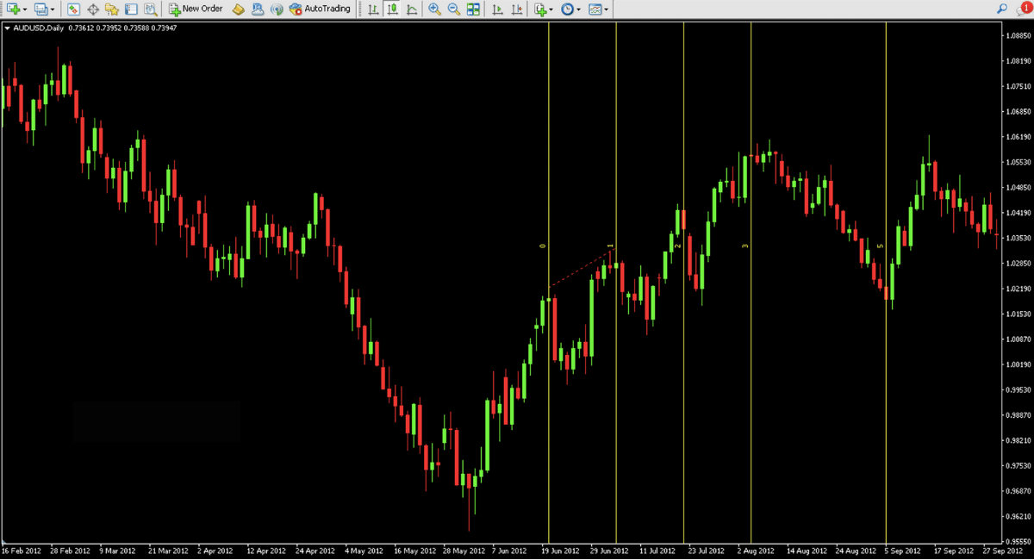Zoom out of the chart
Image resolution: width=1034 pixels, height=560 pixels.
pos(453,9)
